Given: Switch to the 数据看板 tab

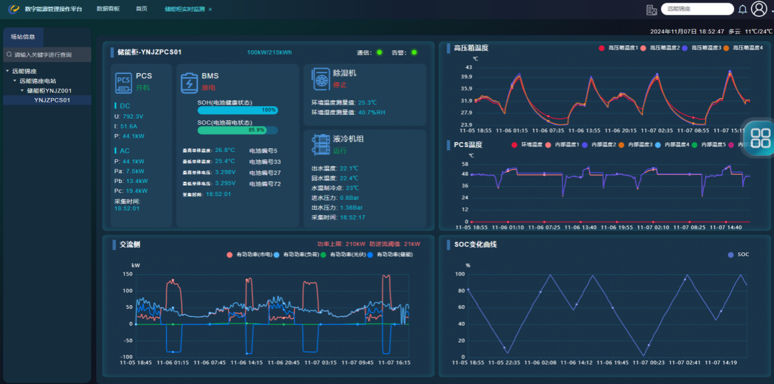Looking at the screenshot, I should point(108,9).
